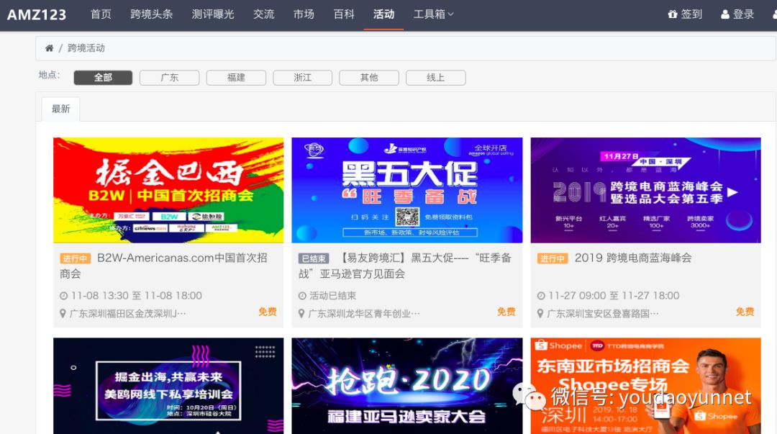Select the 全部 location filter

103,78
